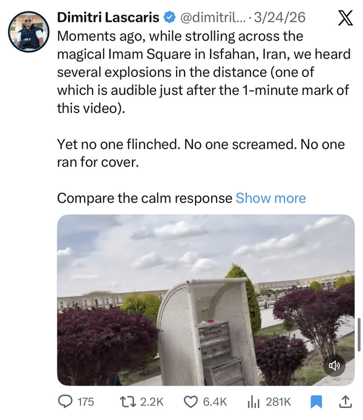Unmute the video with the speaker icon
363x420 pixels.
[335, 366]
